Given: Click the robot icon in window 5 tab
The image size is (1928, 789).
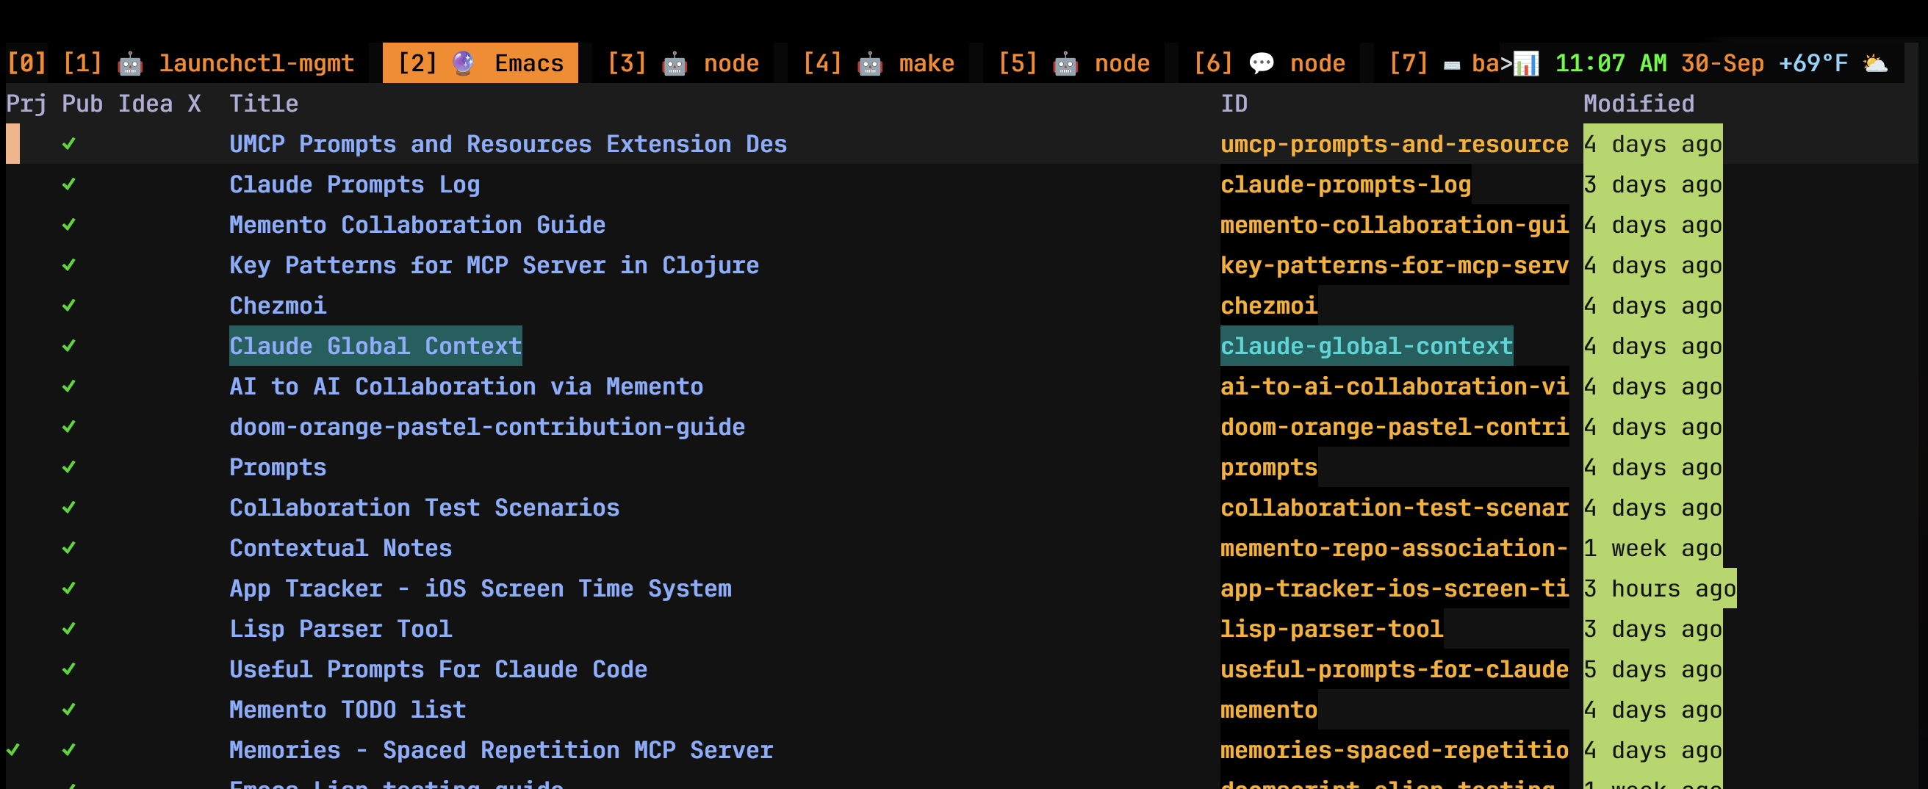Looking at the screenshot, I should tap(1064, 64).
